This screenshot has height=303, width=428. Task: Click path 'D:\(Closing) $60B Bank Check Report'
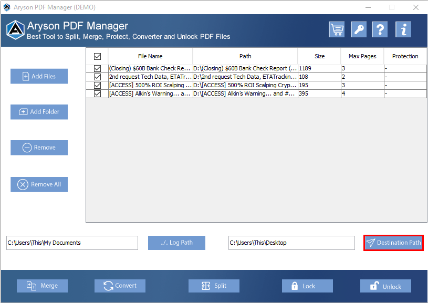245,68
